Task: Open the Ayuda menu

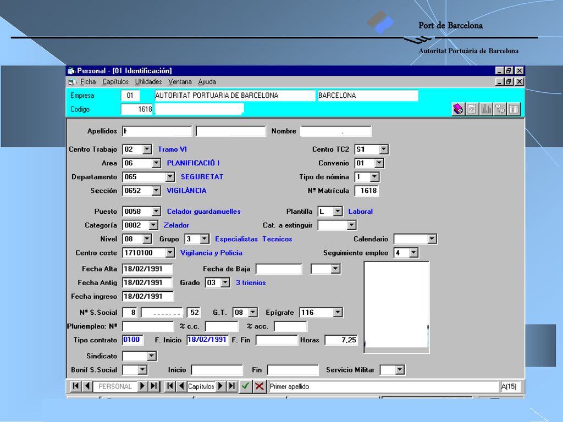Action: [x=207, y=82]
